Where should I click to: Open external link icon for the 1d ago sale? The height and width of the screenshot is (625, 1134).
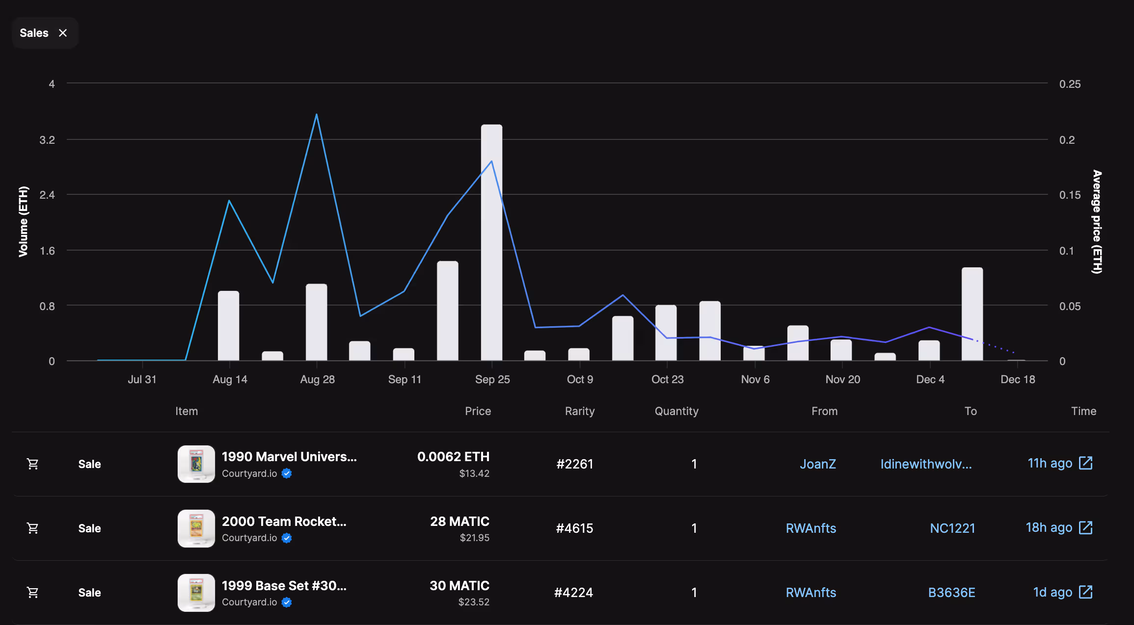pos(1086,592)
